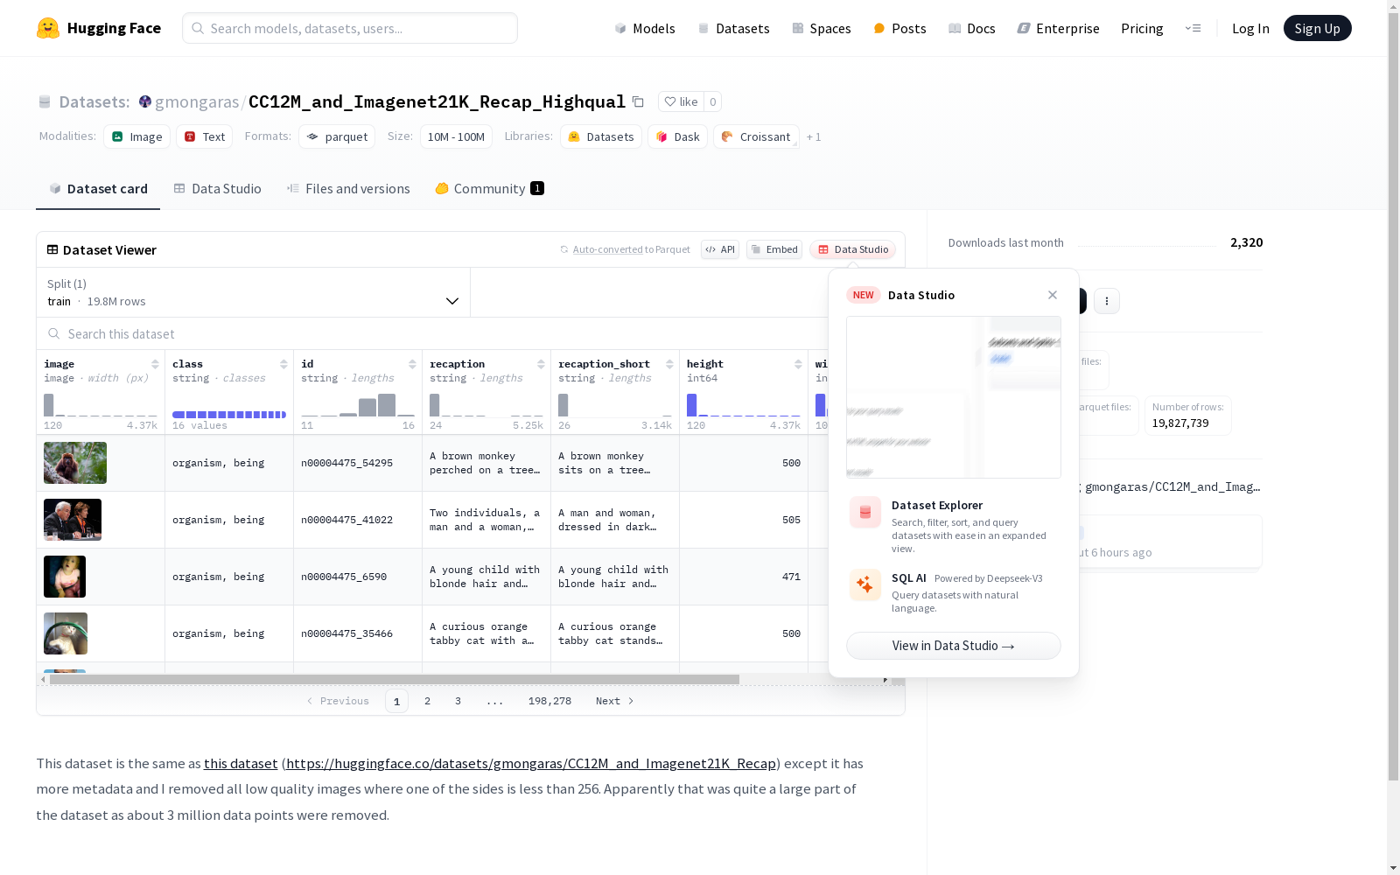Open the CC12M_and_Imagenet21K_Recap URL link
This screenshot has width=1400, height=875.
coord(531,763)
